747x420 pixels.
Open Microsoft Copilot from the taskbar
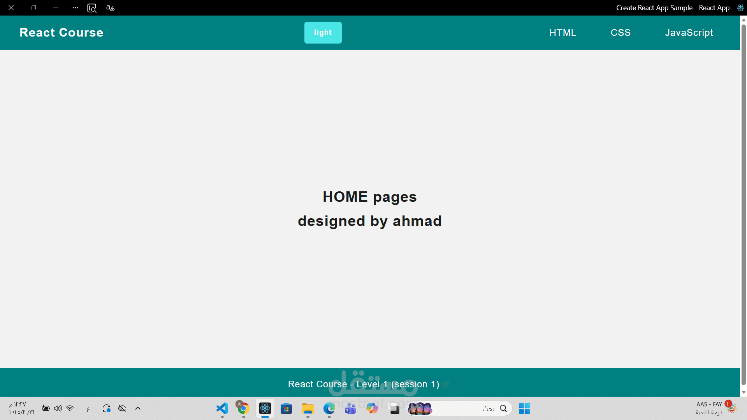(x=372, y=408)
